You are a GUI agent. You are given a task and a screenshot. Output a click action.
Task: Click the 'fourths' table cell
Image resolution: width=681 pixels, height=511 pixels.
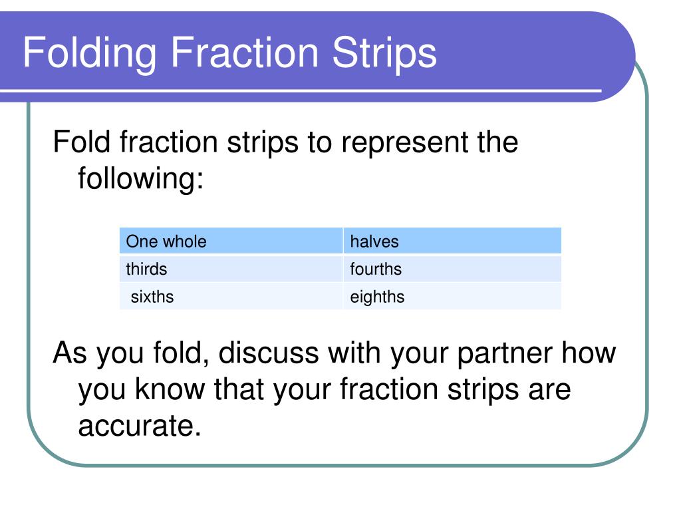tap(452, 269)
